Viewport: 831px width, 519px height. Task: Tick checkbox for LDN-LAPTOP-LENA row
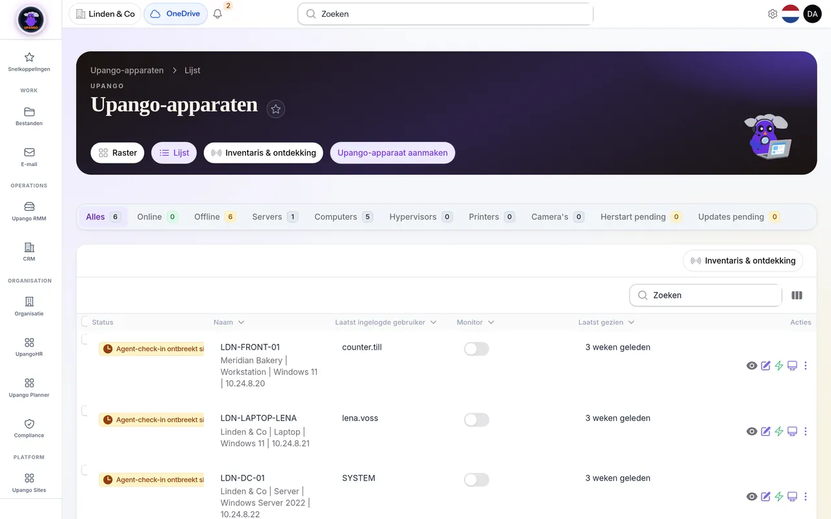click(x=85, y=411)
